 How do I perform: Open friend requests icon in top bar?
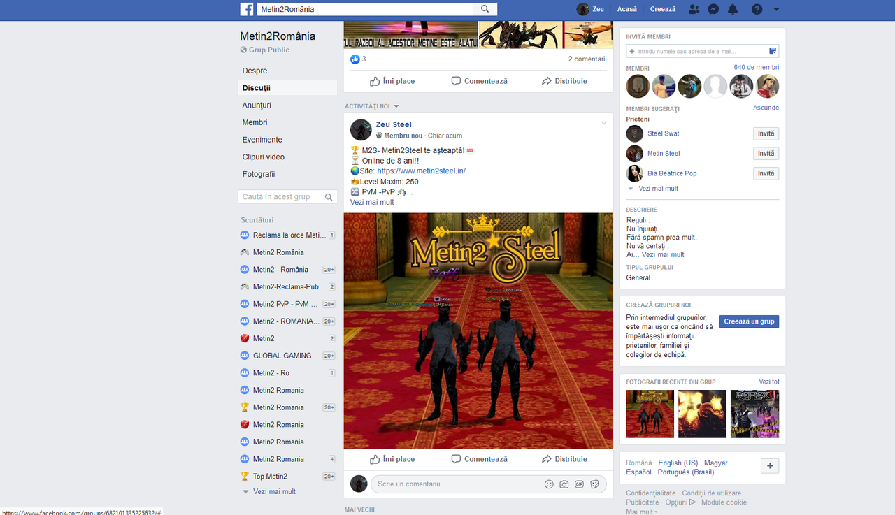(694, 9)
